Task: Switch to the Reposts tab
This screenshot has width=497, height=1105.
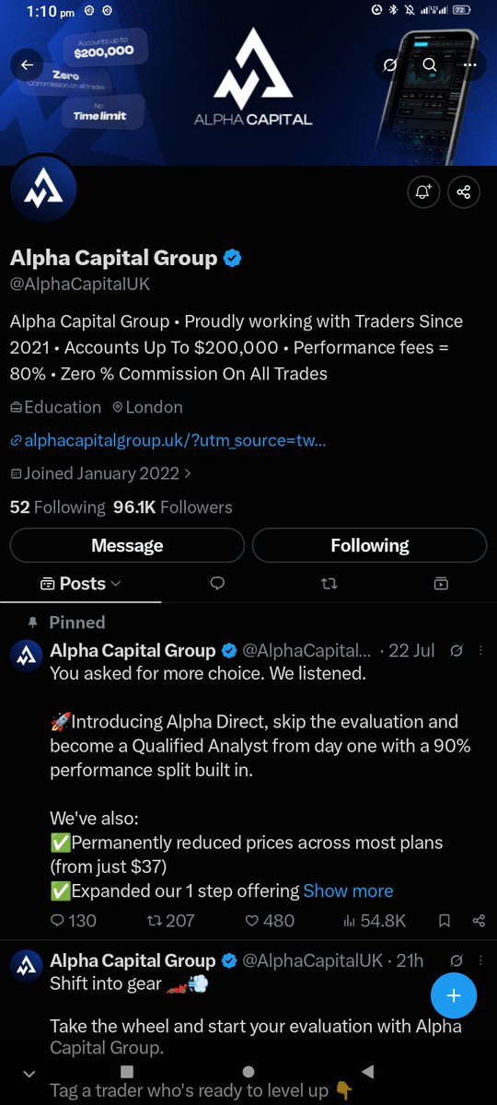Action: point(329,583)
